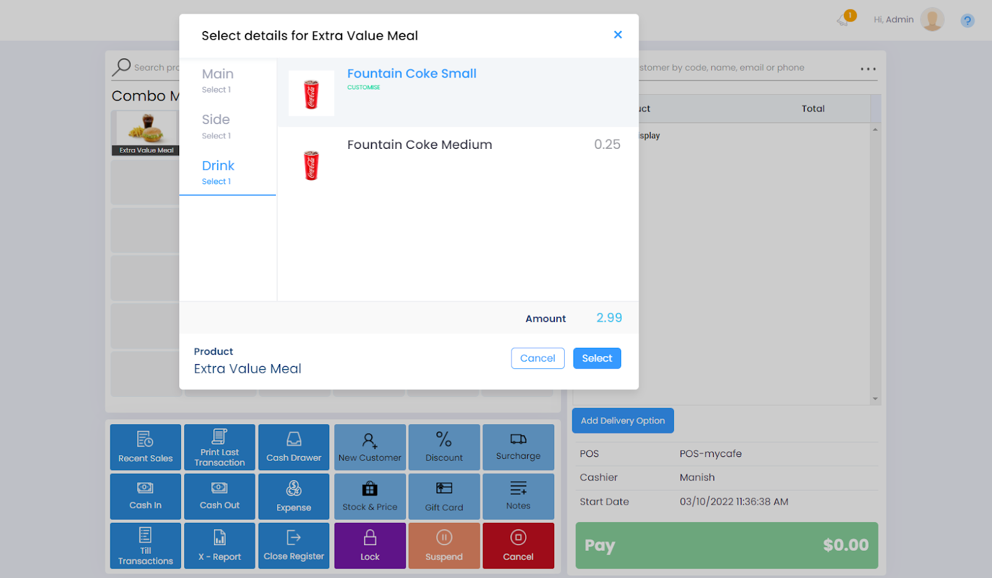This screenshot has width=992, height=578.
Task: Switch to the Side tab
Action: (216, 126)
